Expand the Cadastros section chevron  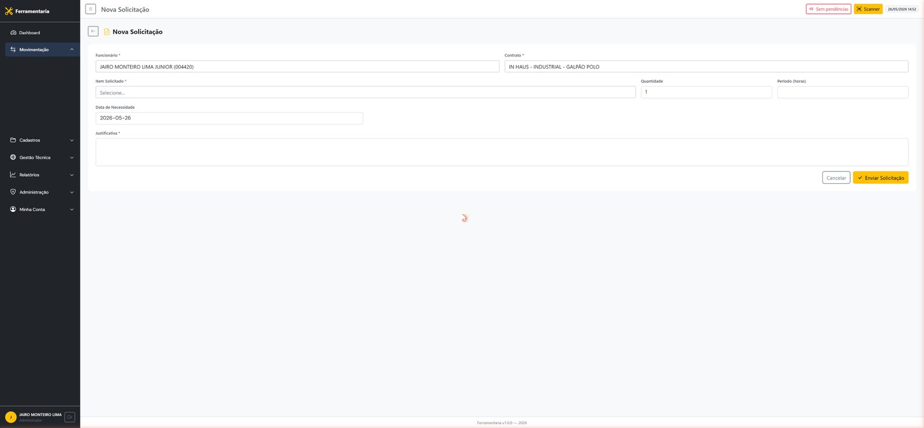click(x=72, y=140)
